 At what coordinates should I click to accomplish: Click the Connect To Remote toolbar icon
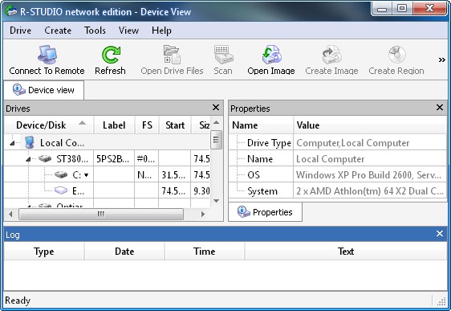(47, 55)
